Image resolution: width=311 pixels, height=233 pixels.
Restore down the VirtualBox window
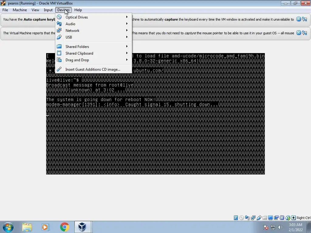pos(296,3)
